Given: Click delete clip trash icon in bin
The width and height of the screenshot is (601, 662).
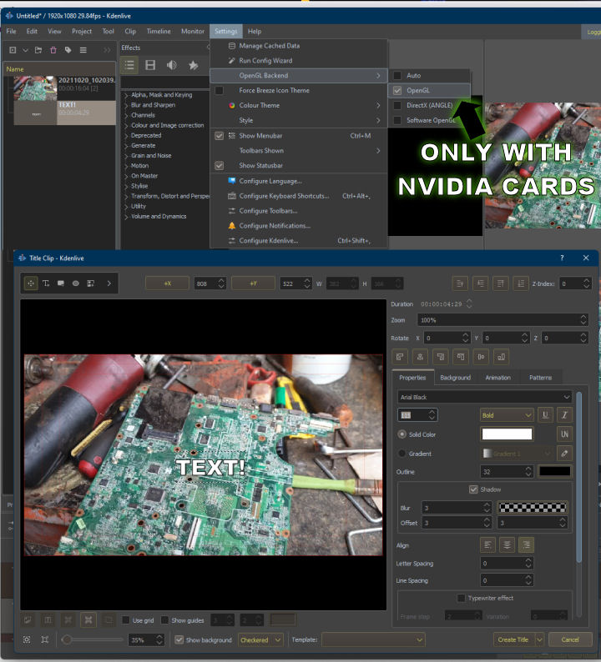Looking at the screenshot, I should point(53,50).
